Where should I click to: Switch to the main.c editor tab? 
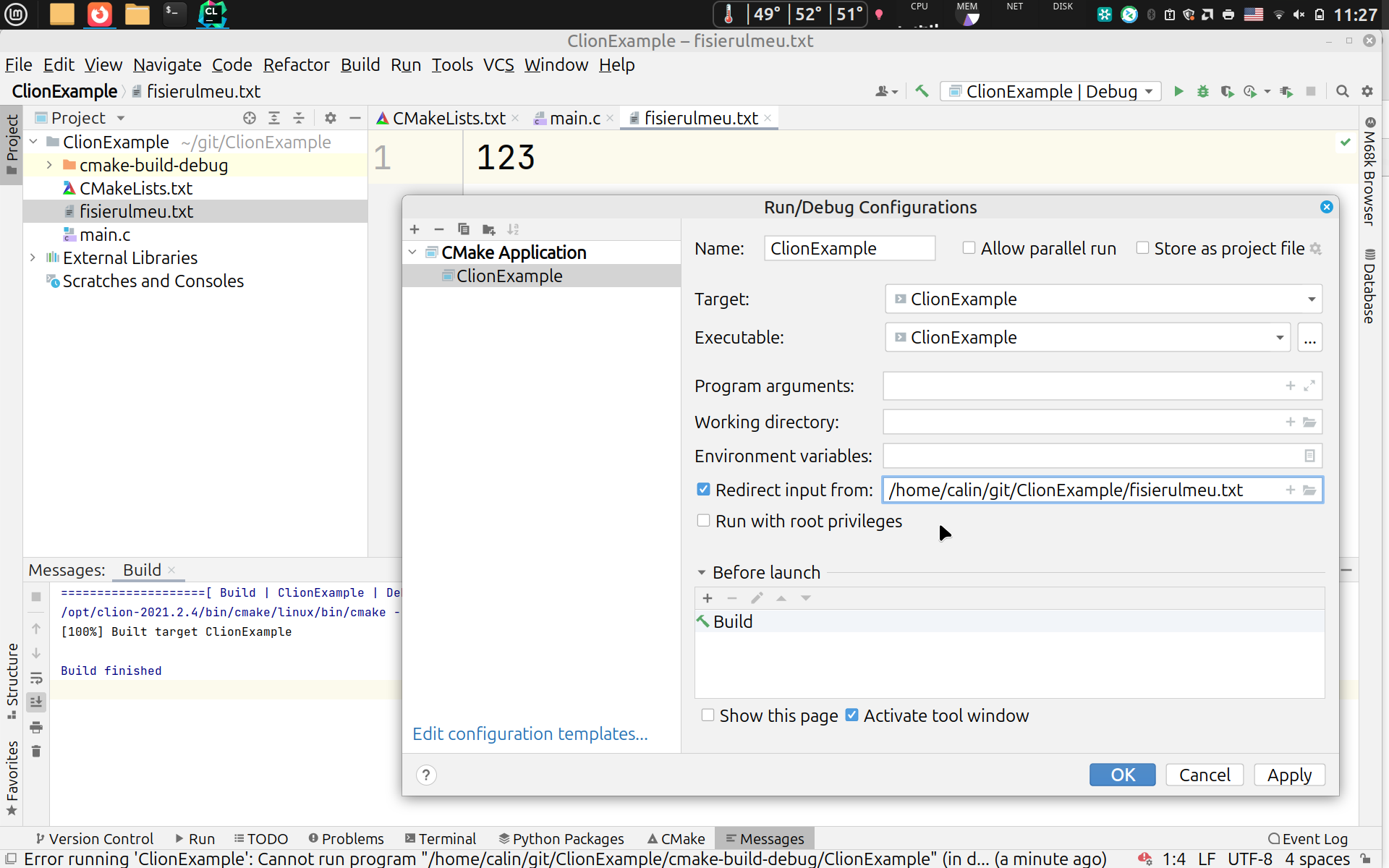(574, 118)
